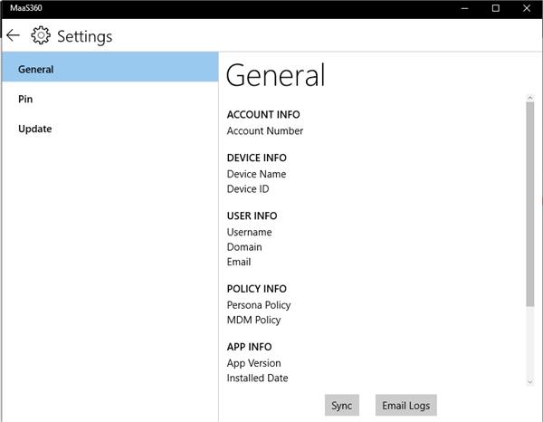Click the Installed Date label
543x422 pixels.
tap(257, 378)
